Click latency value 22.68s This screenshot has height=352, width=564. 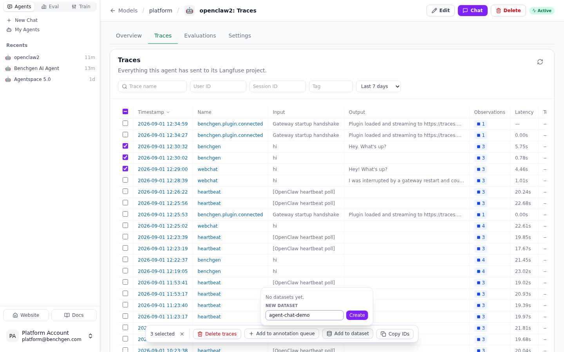pos(523,203)
